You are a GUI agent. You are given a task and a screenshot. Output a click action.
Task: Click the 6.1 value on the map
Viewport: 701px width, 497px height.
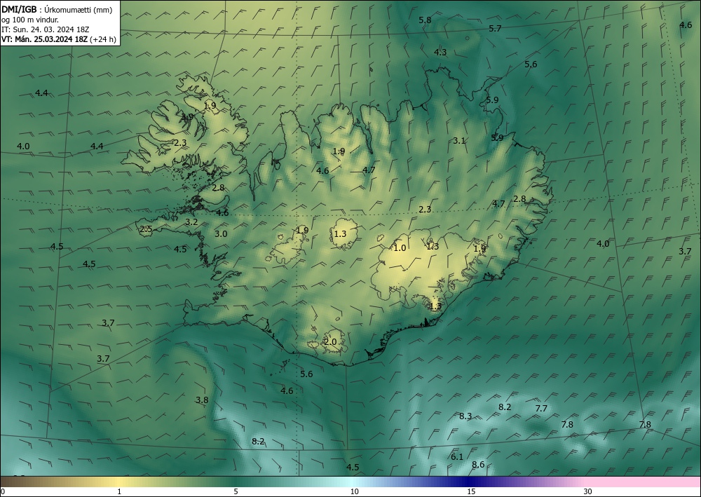coord(457,457)
